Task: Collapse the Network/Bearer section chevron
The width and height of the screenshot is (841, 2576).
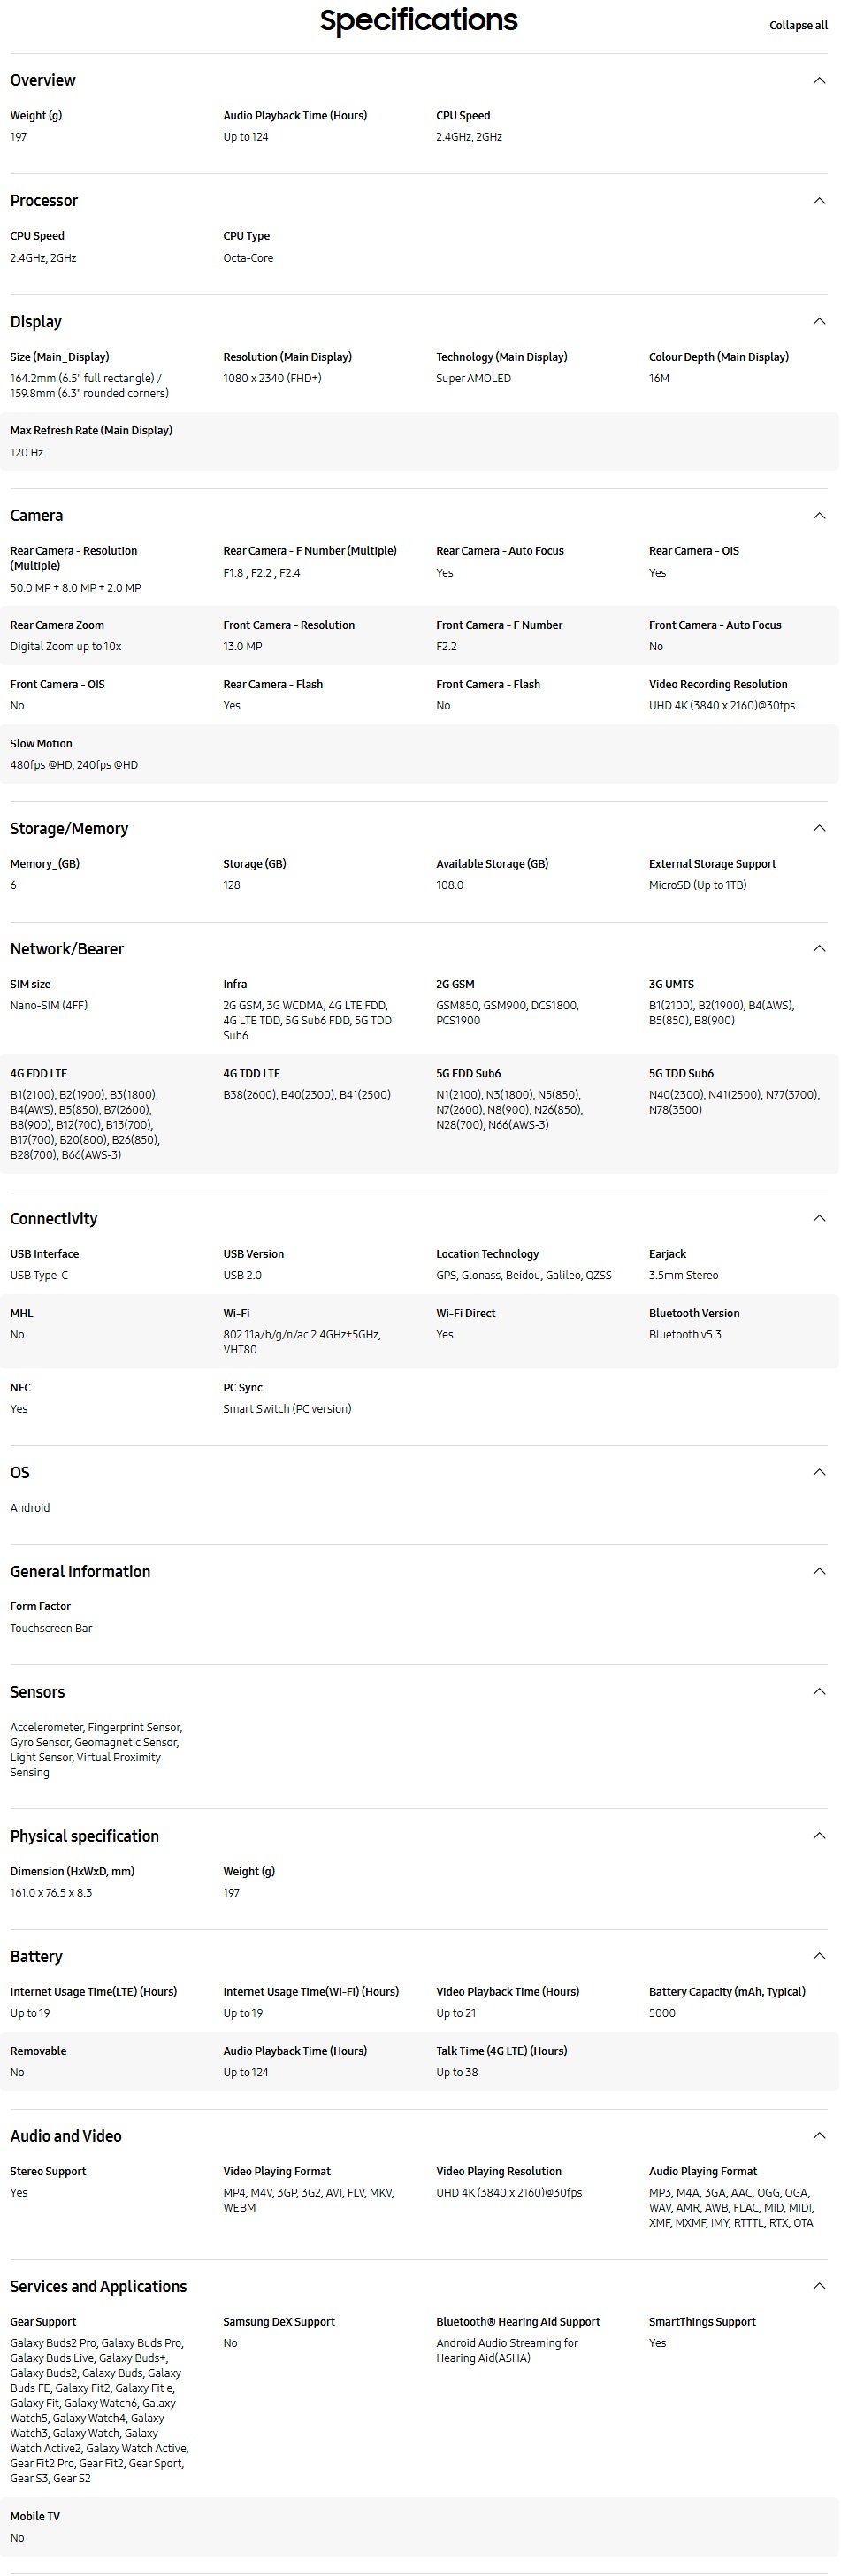Action: 819,948
